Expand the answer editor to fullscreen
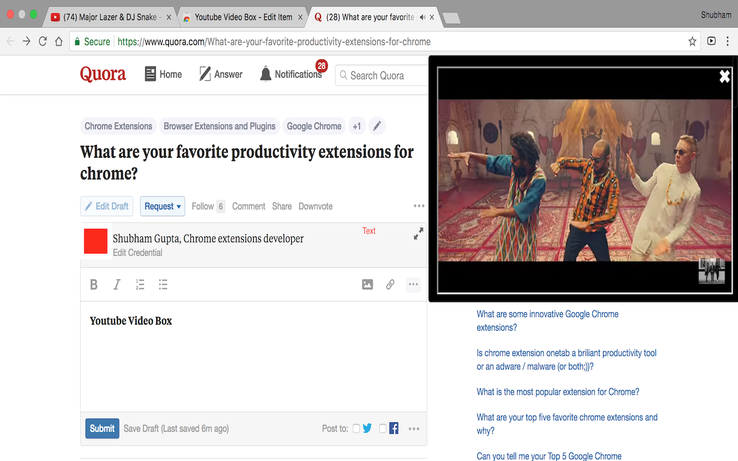 419,233
